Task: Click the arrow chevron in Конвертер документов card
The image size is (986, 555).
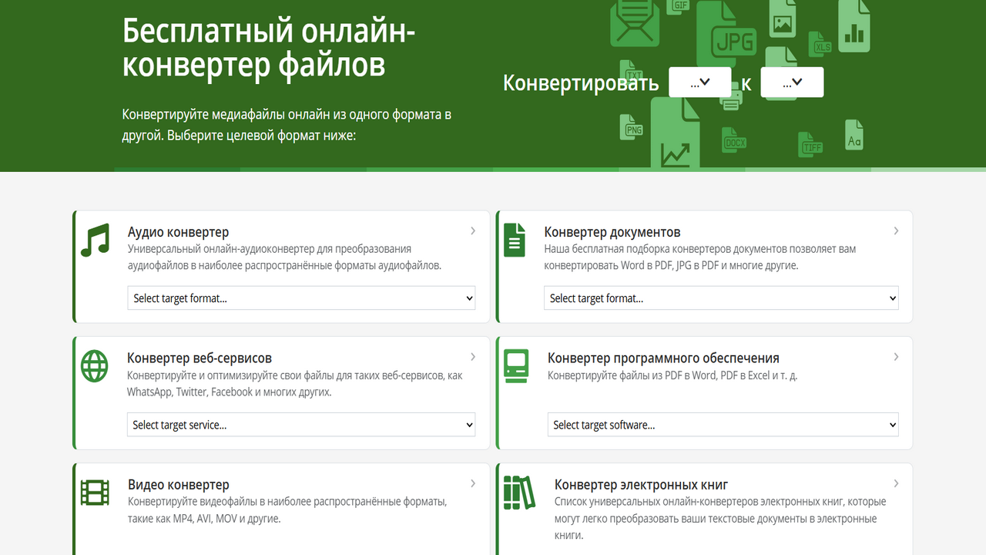Action: (896, 231)
